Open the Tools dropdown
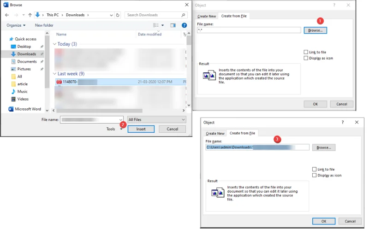Screen dimensions: 369x230 [x=114, y=129]
